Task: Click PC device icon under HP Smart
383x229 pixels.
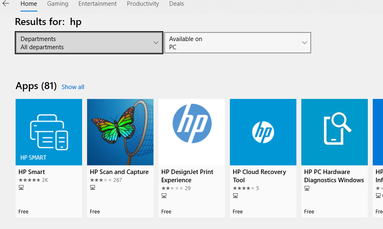Action: (21, 188)
